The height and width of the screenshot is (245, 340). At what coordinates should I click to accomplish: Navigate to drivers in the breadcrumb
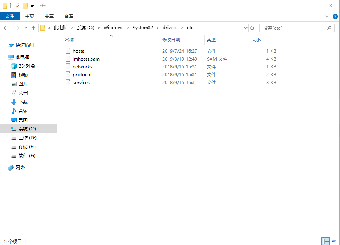click(x=170, y=28)
